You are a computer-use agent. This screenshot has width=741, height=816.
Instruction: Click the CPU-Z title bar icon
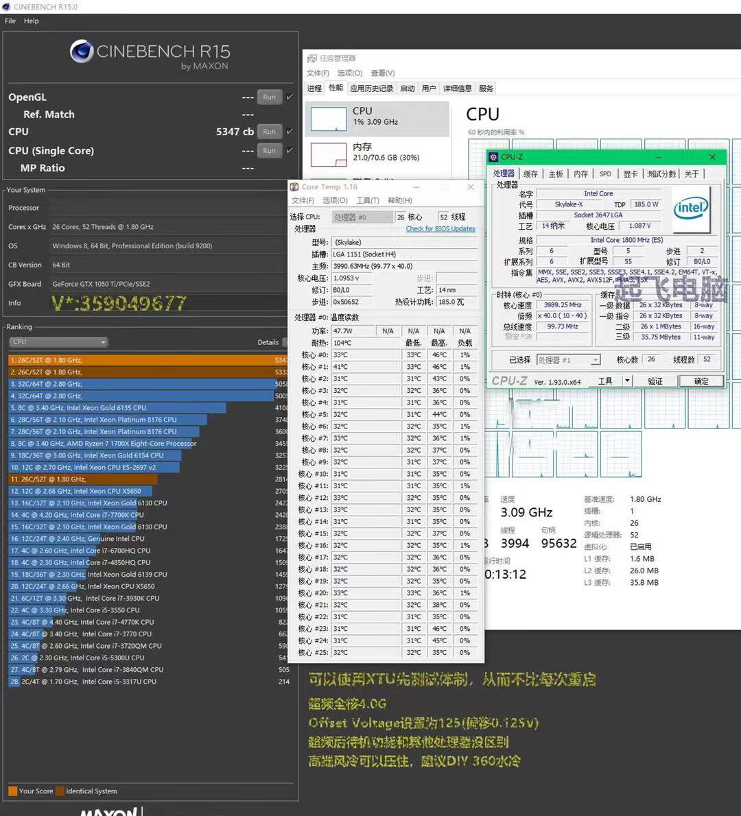coord(493,156)
